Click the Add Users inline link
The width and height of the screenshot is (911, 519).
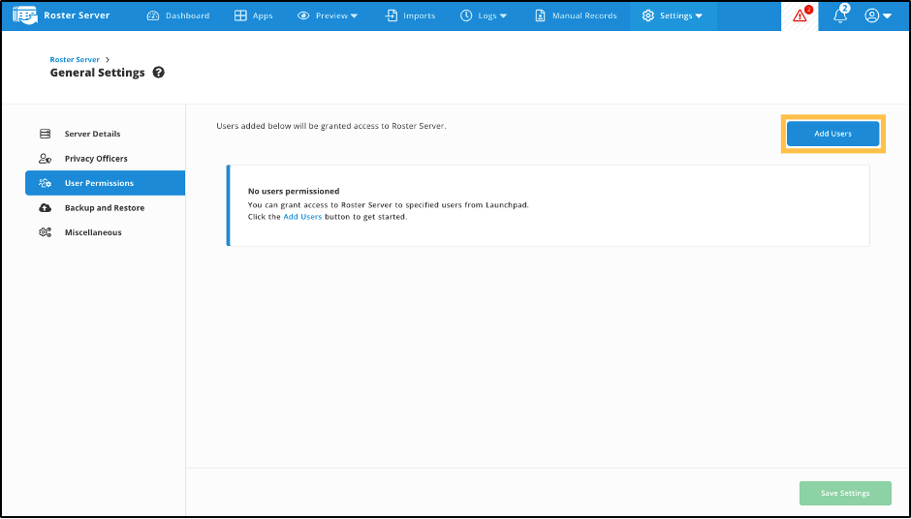302,217
